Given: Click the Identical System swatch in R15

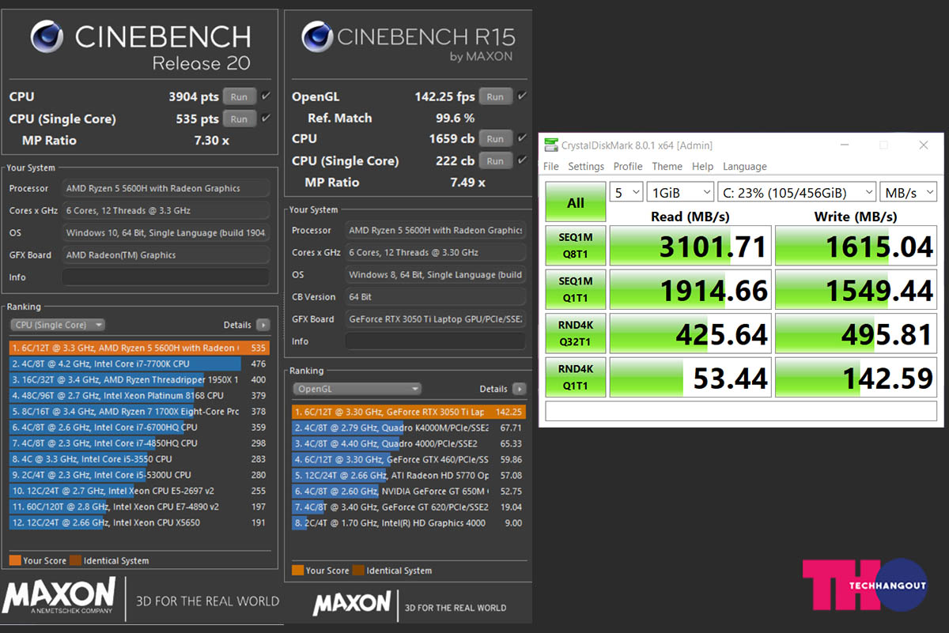Looking at the screenshot, I should [x=358, y=571].
